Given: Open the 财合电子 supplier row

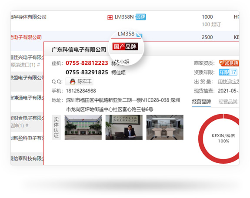Looking at the screenshot, I should pos(27,118).
